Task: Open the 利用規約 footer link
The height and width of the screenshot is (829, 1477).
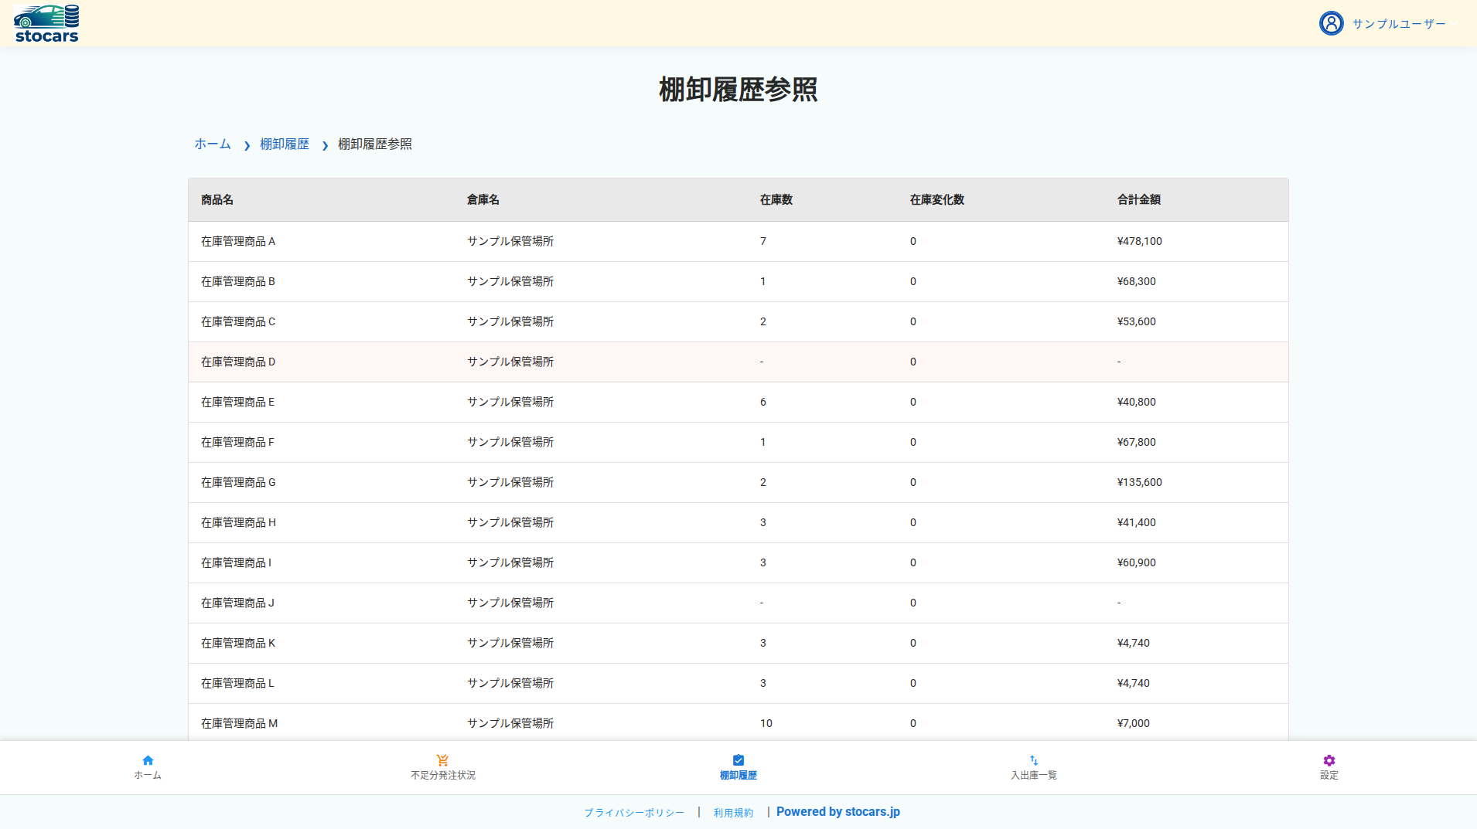Action: pyautogui.click(x=733, y=813)
